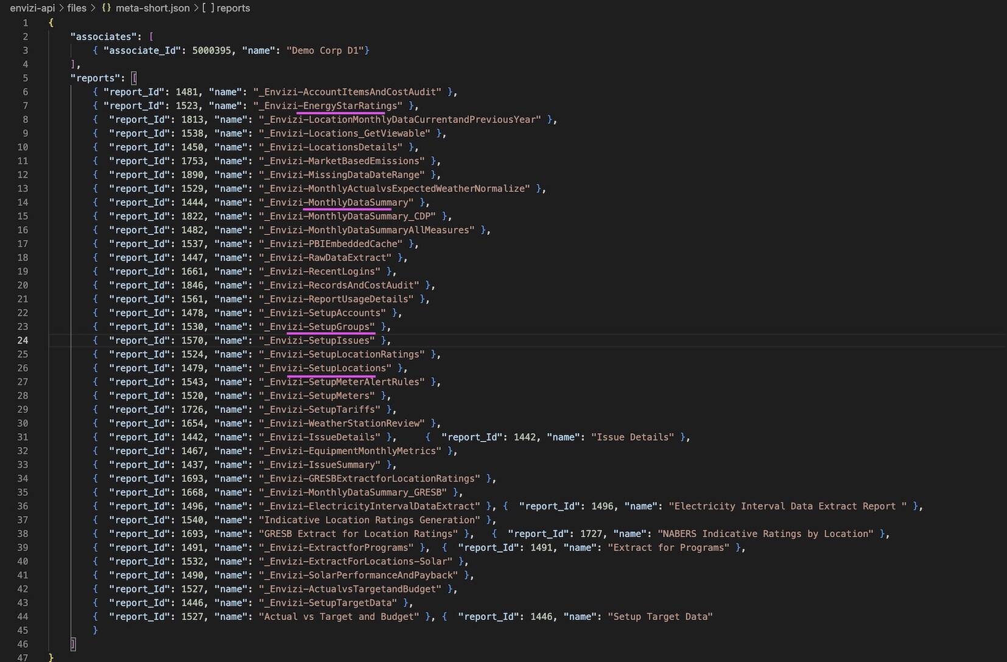Click the JSON braces icon in the breadcrumb
Screen dimensions: 1007x662
pyautogui.click(x=107, y=8)
